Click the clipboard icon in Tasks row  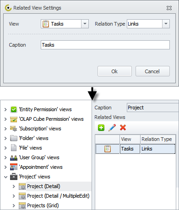click(x=108, y=149)
